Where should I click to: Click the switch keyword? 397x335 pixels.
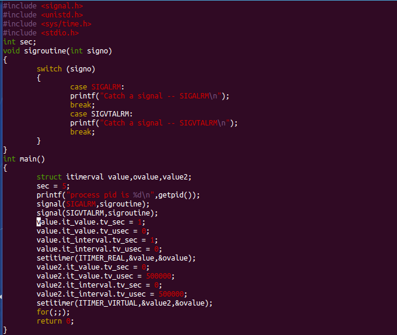[49, 69]
